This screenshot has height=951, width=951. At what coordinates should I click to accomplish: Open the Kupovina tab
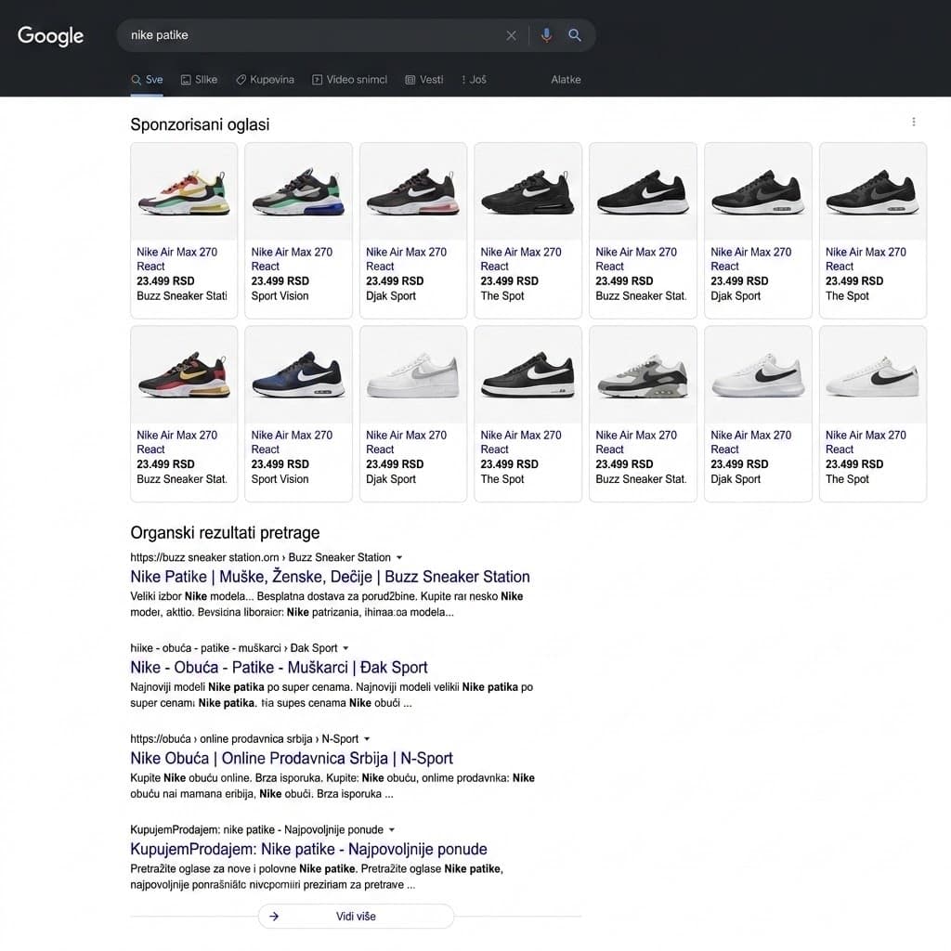pos(265,80)
